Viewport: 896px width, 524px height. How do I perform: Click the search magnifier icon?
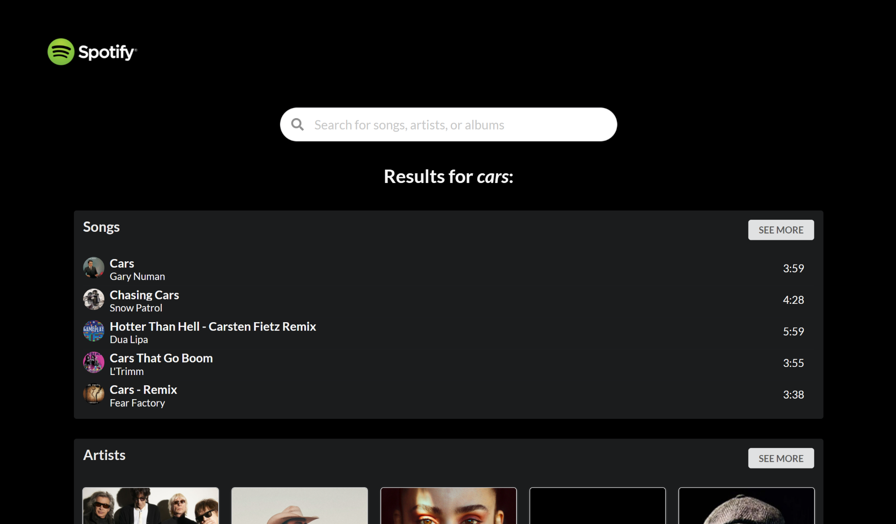(x=298, y=124)
